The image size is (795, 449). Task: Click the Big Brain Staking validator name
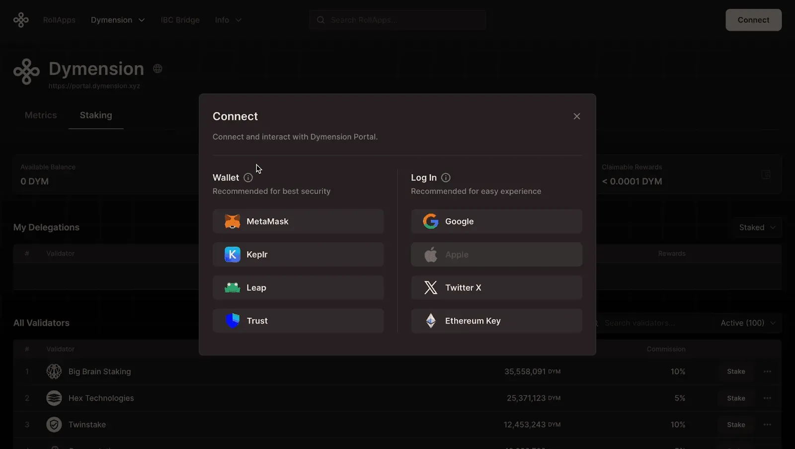tap(100, 371)
